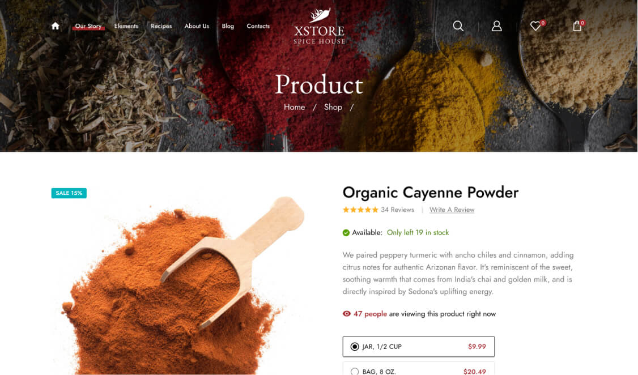
Task: Open the search magnifier icon
Action: coord(458,26)
